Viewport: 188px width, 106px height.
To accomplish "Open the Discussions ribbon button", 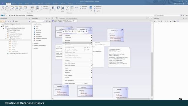I will [x=53, y=8].
